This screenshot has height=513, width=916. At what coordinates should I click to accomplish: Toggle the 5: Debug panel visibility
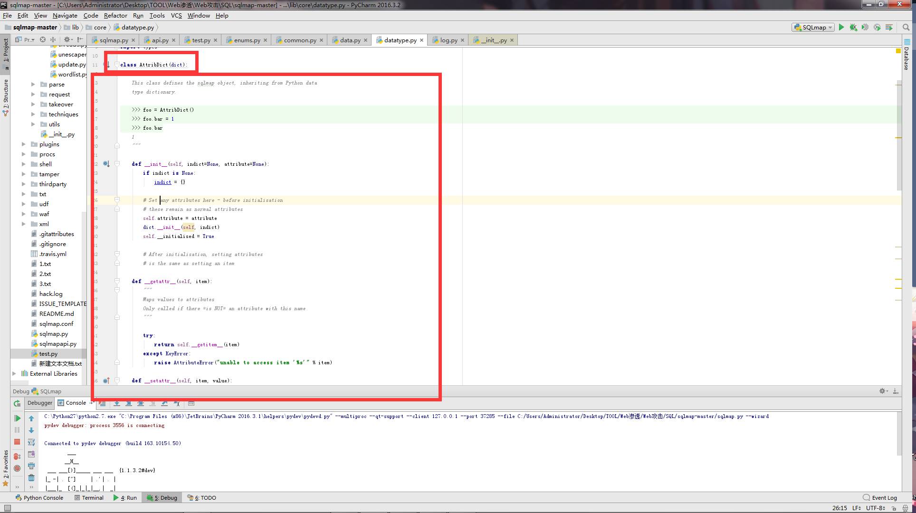161,497
